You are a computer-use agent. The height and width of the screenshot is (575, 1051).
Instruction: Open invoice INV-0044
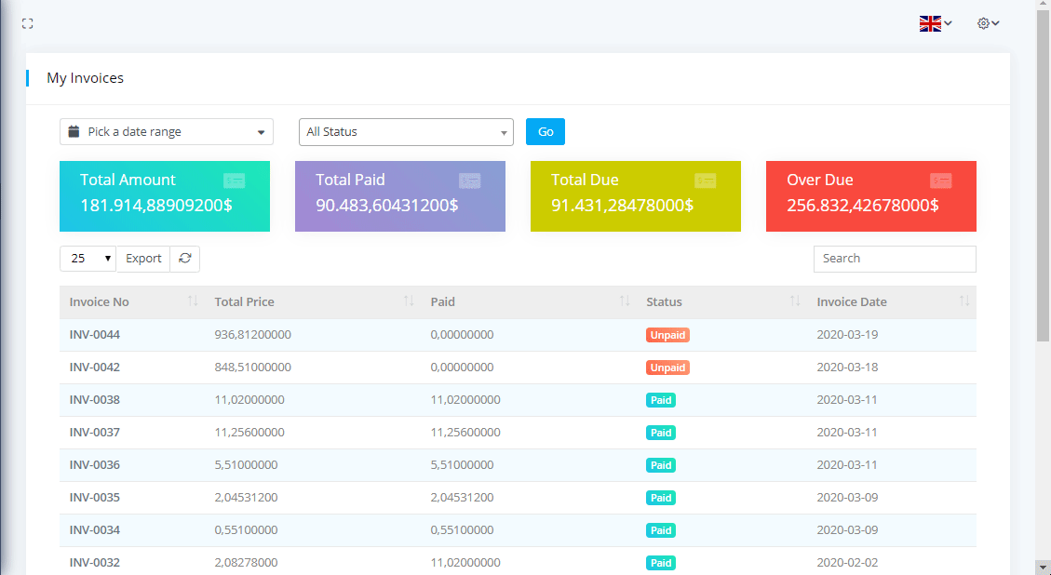click(x=95, y=335)
